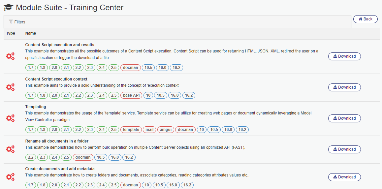The height and width of the screenshot is (189, 382).
Task: Download the Rename all documents example
Action: click(x=344, y=149)
